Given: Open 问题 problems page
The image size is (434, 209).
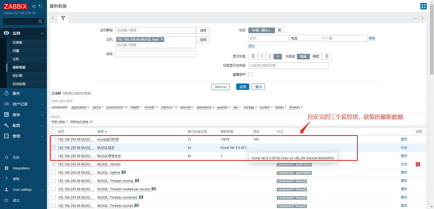Looking at the screenshot, I should coord(27,51).
